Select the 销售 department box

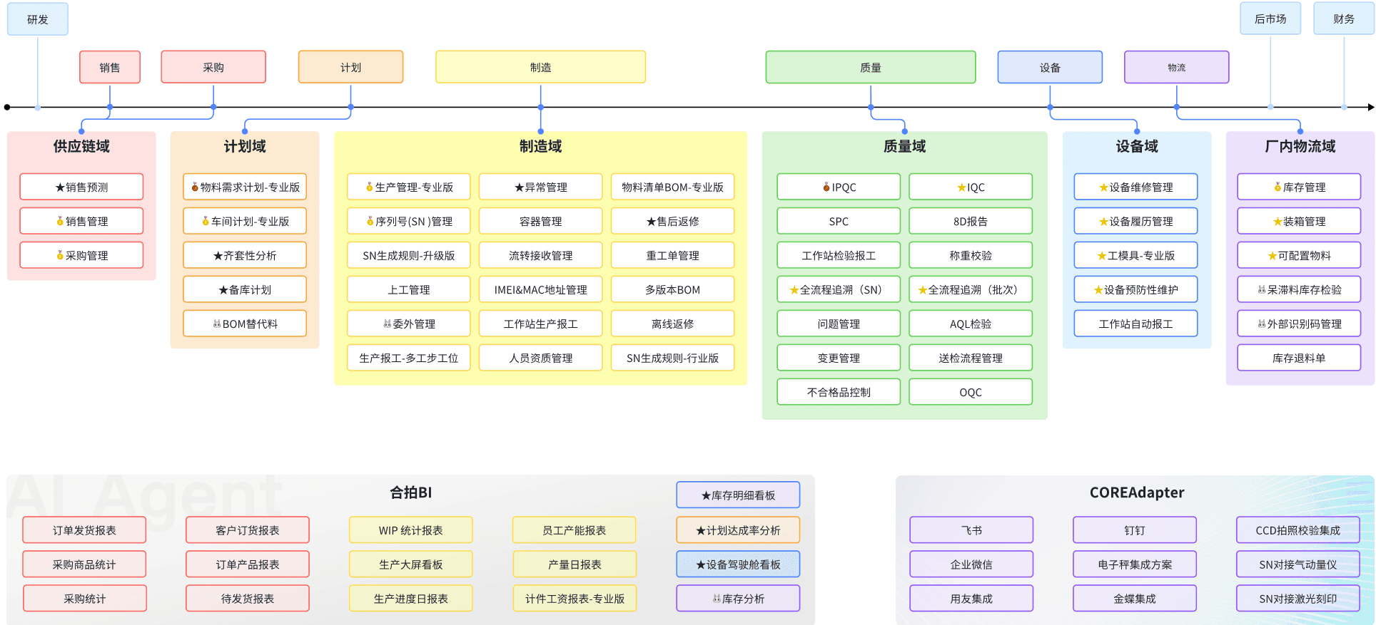coord(109,67)
